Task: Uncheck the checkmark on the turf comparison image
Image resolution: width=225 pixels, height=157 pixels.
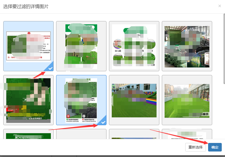Action: point(102,121)
